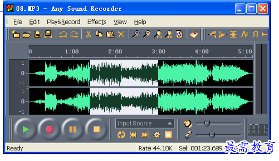Delete selection with the X icon
This screenshot has height=161, width=279.
(121, 34)
